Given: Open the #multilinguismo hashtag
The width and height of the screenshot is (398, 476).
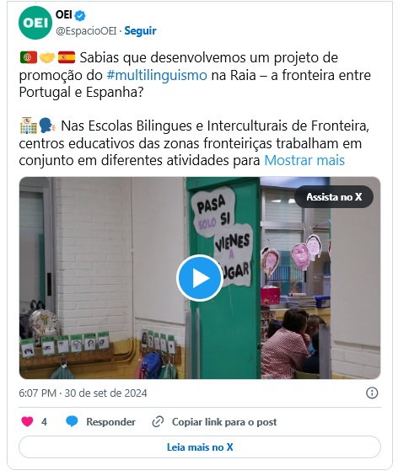Looking at the screenshot, I should (157, 75).
